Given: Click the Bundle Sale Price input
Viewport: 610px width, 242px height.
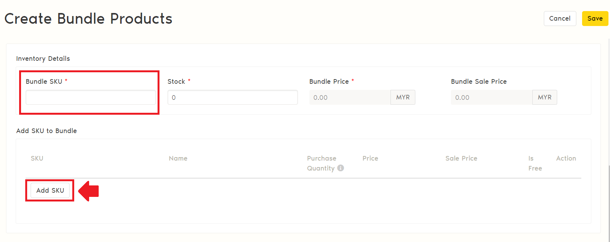Looking at the screenshot, I should 491,97.
